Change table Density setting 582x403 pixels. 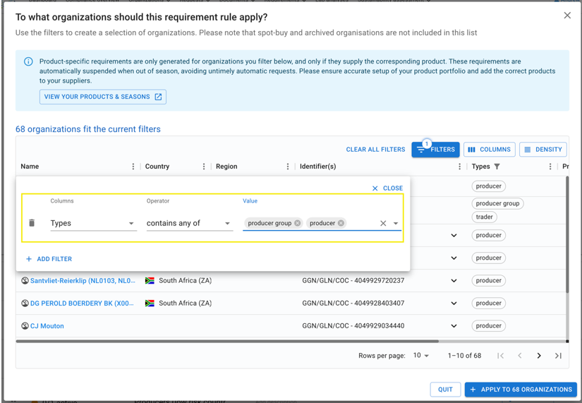coord(543,150)
